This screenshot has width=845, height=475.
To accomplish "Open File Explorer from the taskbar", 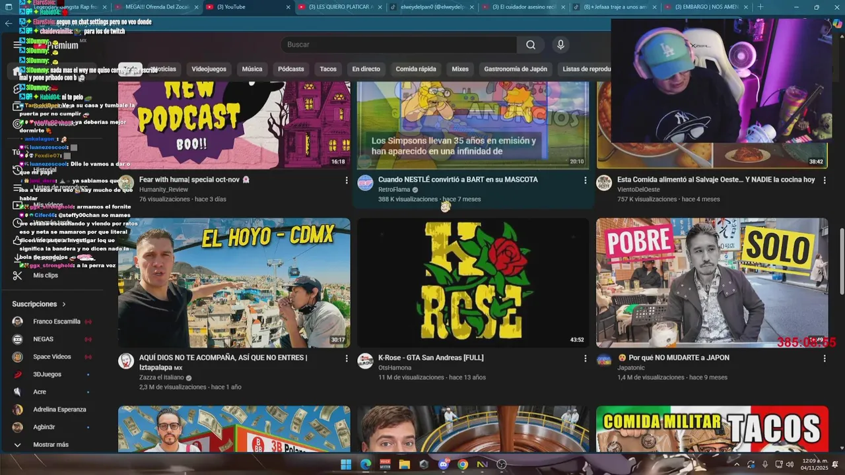I will [x=404, y=464].
